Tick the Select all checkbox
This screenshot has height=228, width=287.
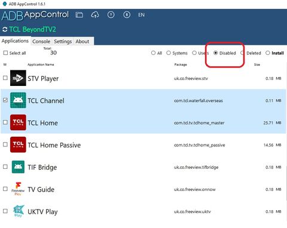[x=5, y=53]
